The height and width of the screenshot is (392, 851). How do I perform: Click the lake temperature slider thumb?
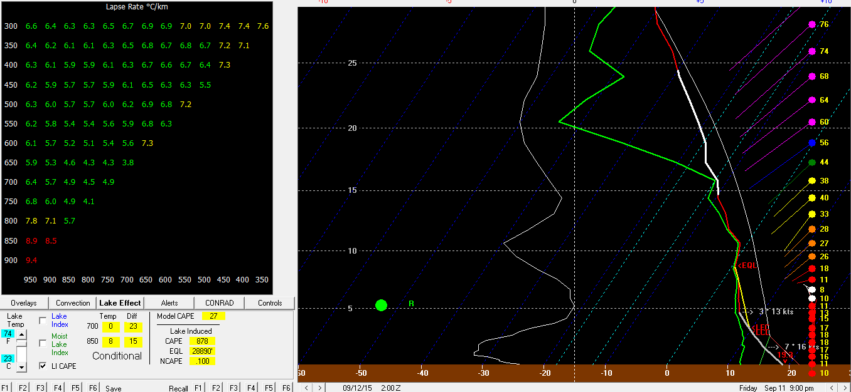click(21, 343)
